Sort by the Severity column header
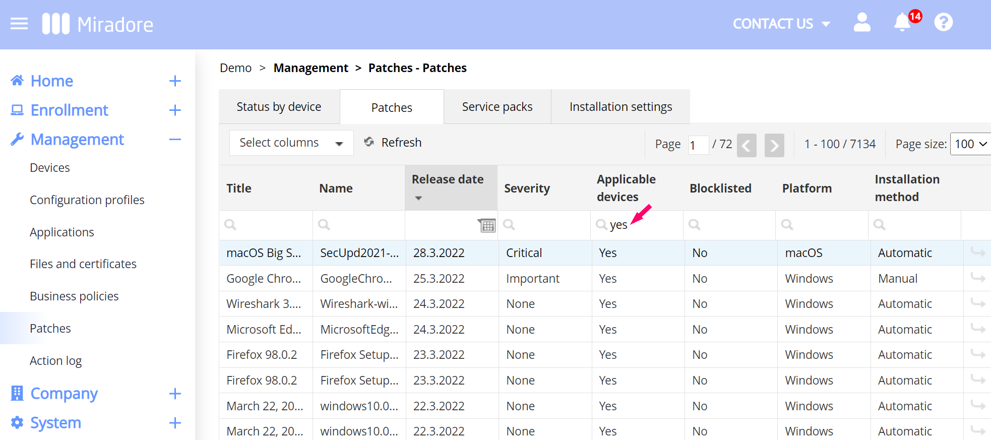This screenshot has width=991, height=440. 527,188
